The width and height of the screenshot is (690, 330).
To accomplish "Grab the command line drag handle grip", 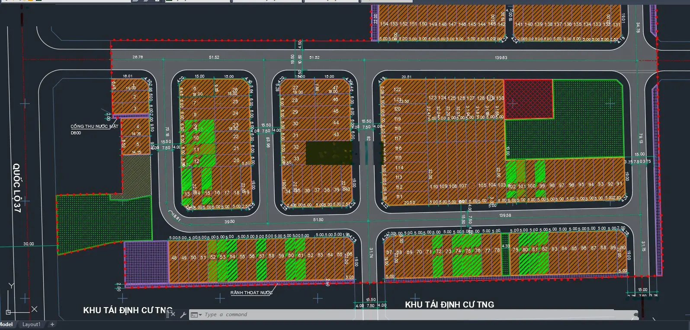I will (167, 314).
